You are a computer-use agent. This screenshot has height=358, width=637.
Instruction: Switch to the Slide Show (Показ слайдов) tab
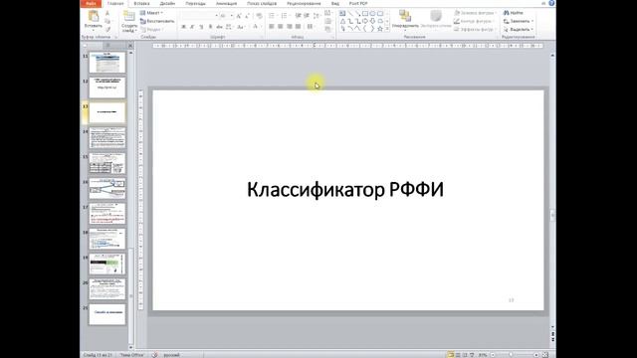pyautogui.click(x=262, y=3)
